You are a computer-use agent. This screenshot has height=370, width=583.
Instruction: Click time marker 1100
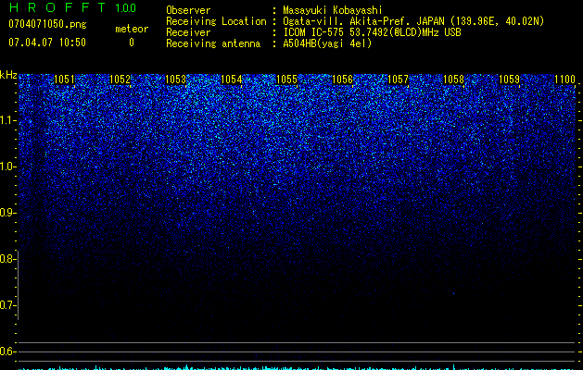[564, 80]
